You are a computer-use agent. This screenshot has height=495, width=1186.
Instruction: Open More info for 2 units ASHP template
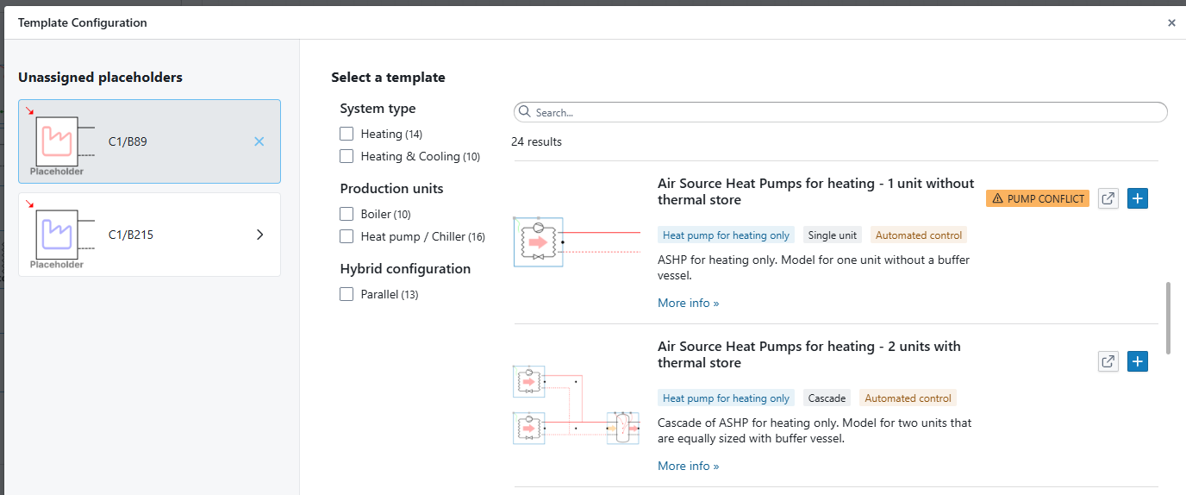pyautogui.click(x=688, y=466)
